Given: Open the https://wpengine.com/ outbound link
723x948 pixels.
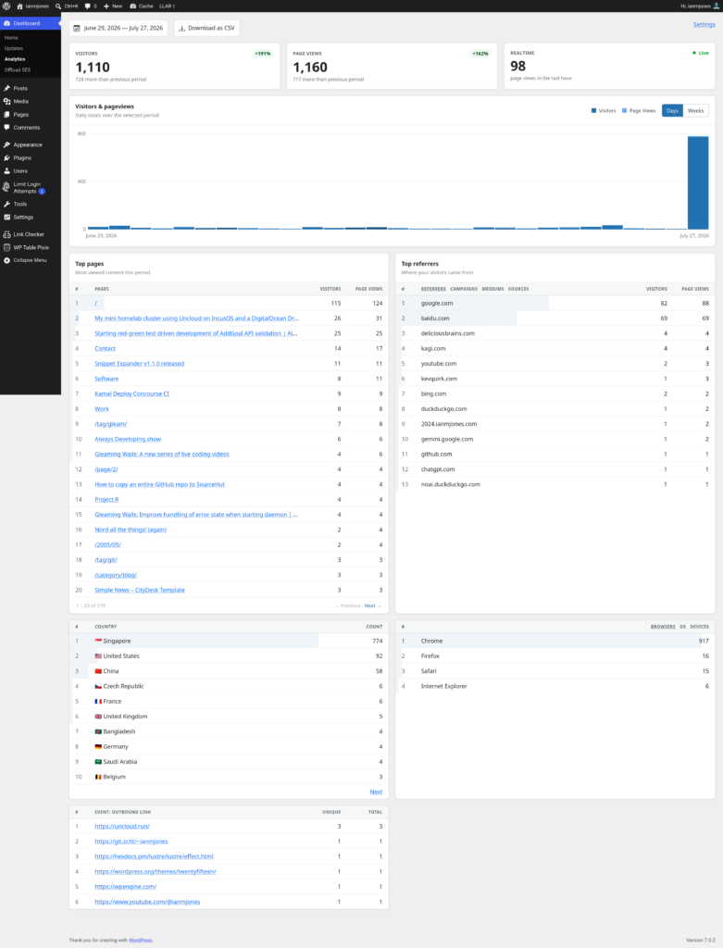Looking at the screenshot, I should pyautogui.click(x=125, y=887).
